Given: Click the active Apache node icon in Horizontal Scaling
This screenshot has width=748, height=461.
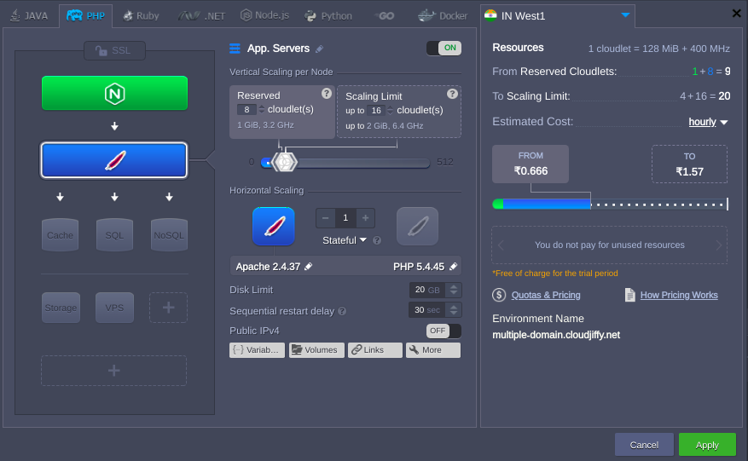Looking at the screenshot, I should point(273,227).
